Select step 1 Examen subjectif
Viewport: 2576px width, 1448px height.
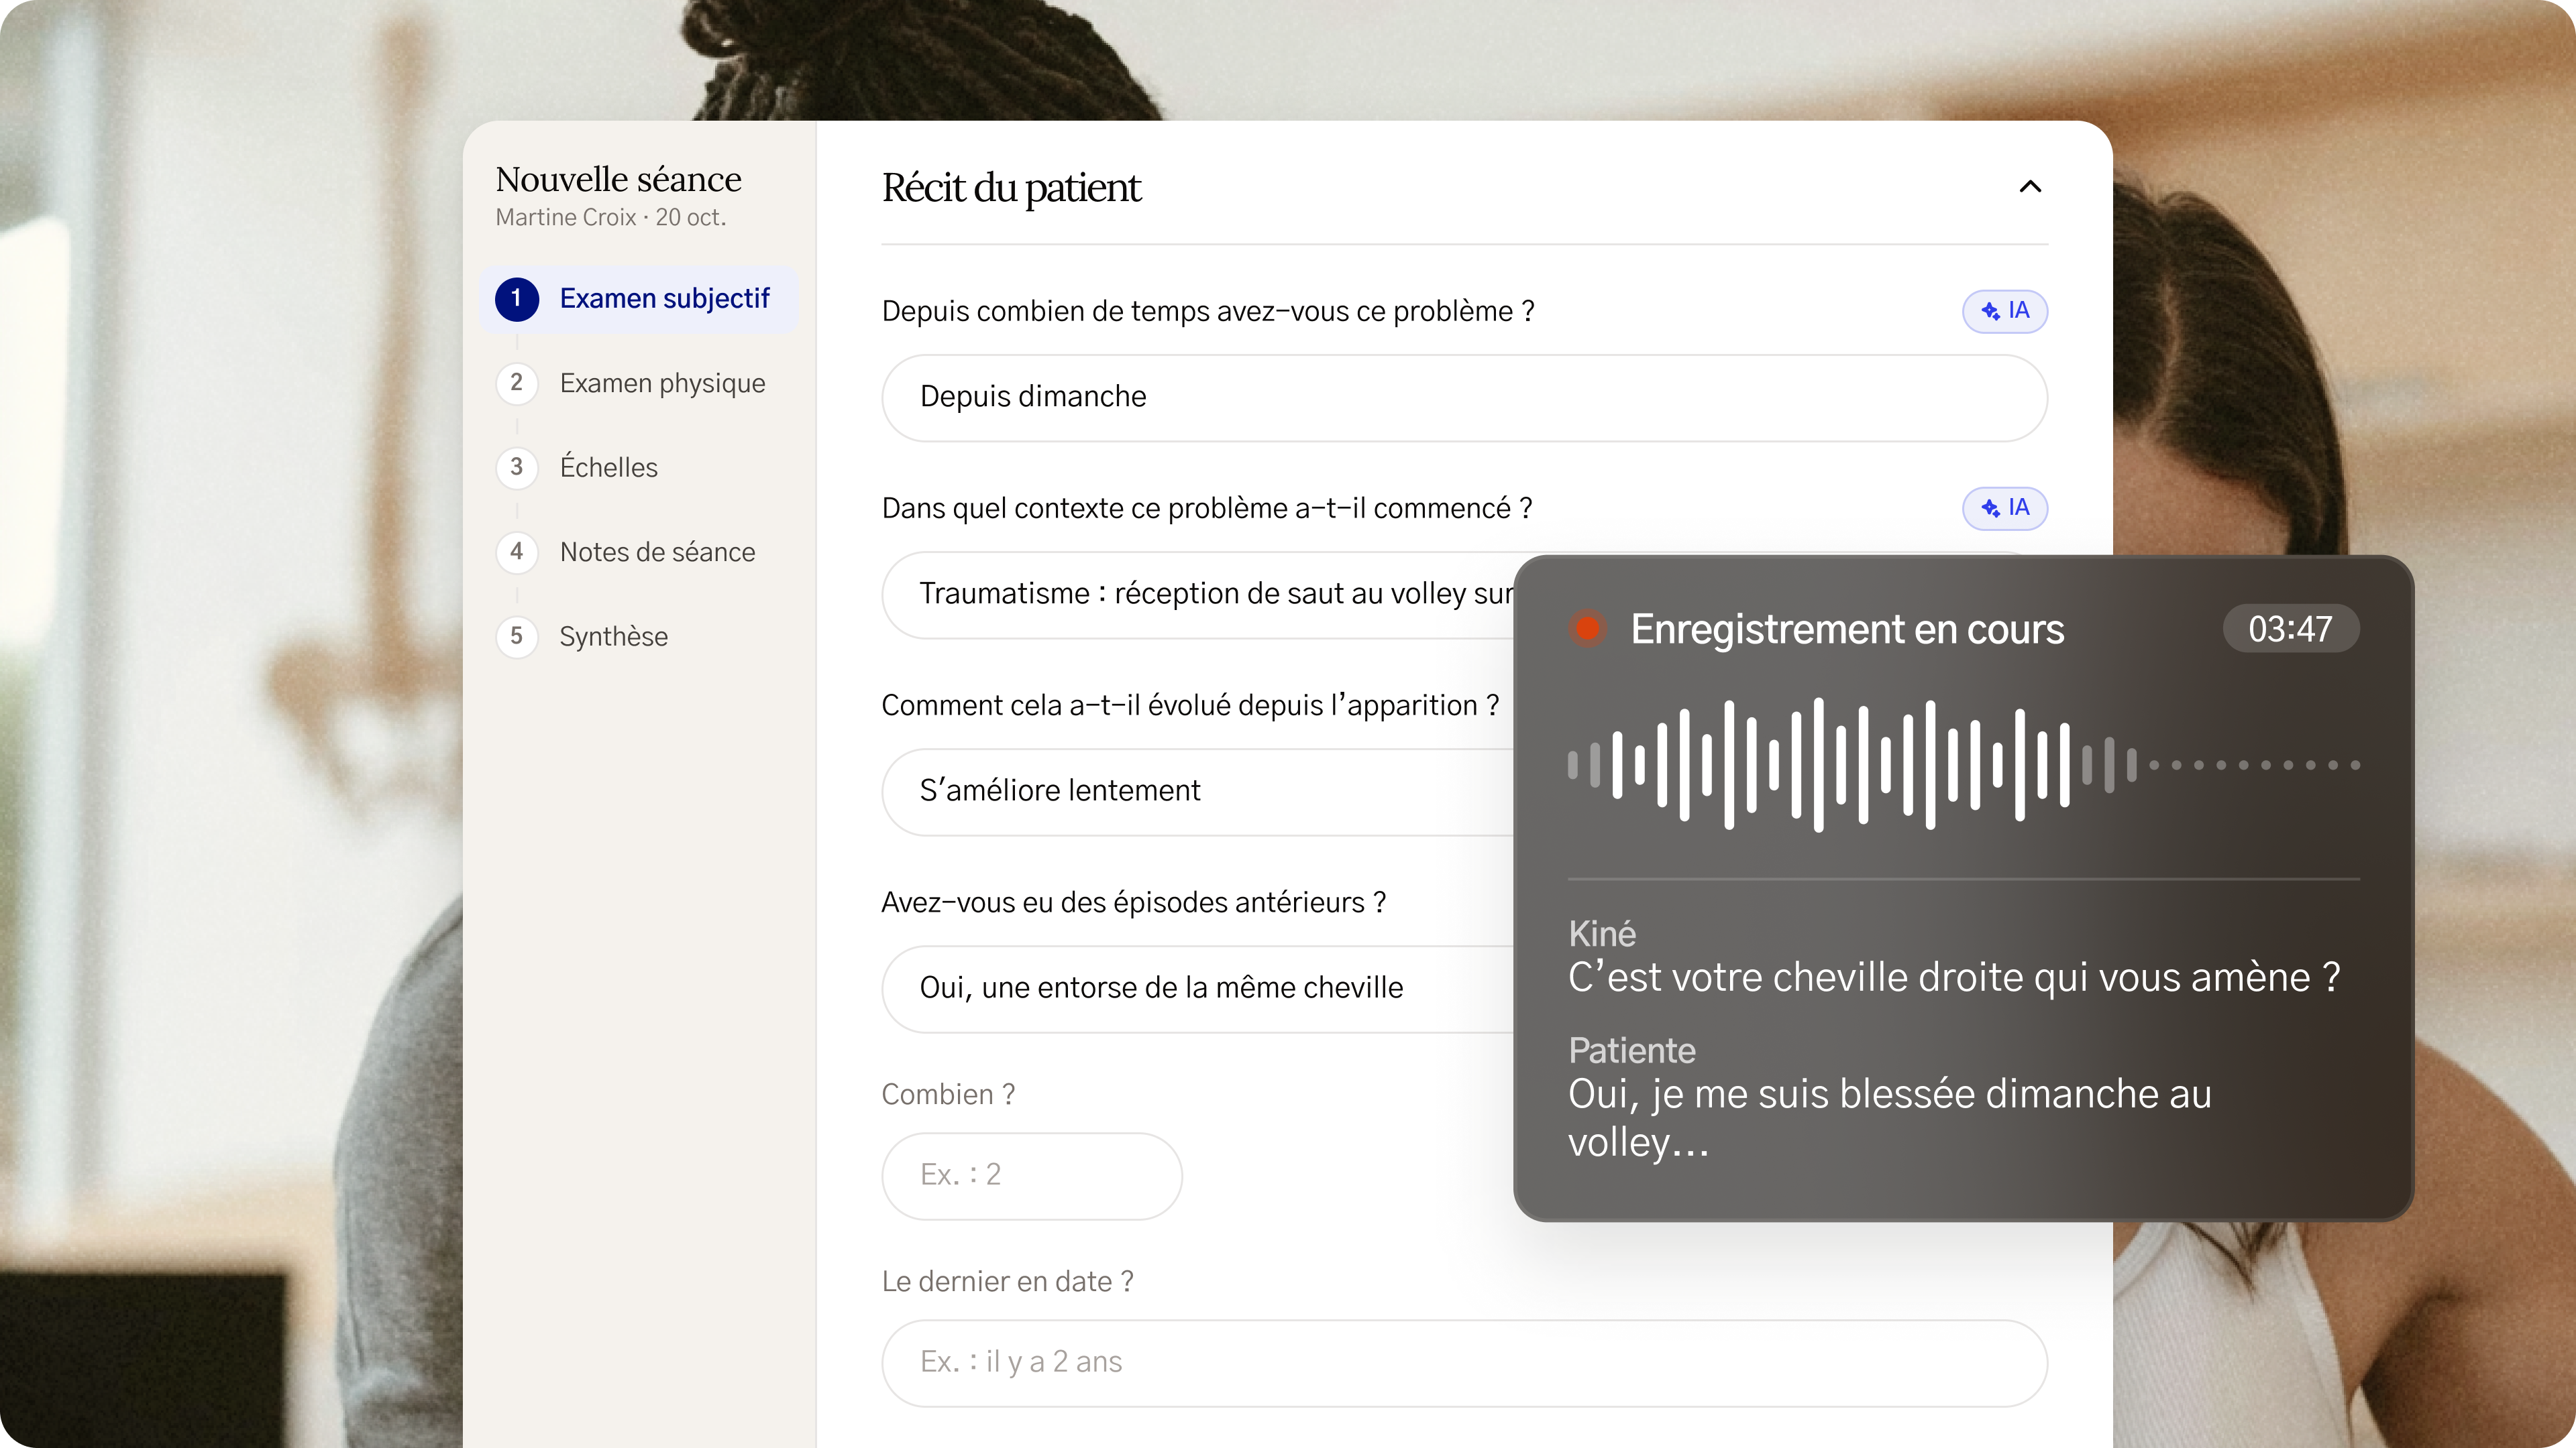639,299
